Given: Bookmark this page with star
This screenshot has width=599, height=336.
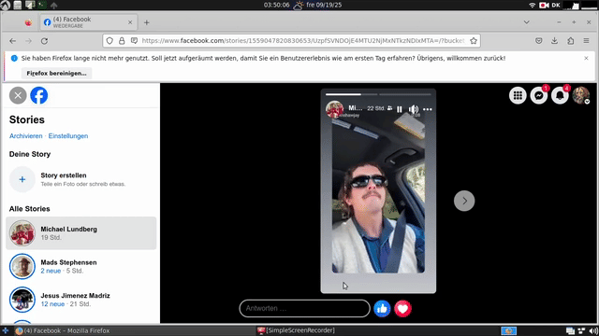Looking at the screenshot, I should click(x=474, y=41).
